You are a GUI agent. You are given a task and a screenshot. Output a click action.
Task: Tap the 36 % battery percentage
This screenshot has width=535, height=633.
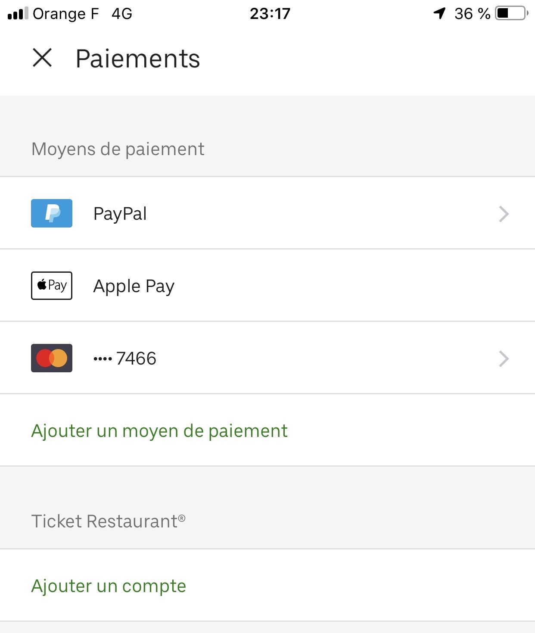click(x=472, y=14)
